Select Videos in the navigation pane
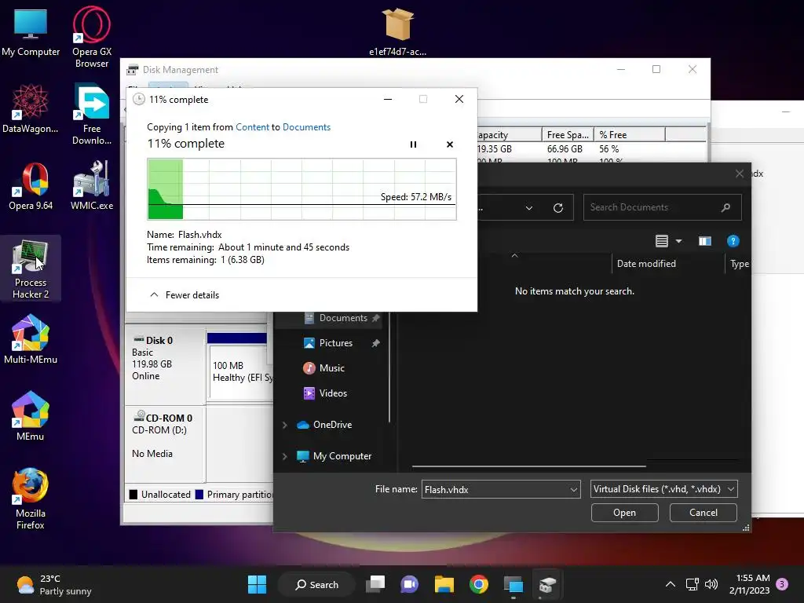 pyautogui.click(x=333, y=393)
